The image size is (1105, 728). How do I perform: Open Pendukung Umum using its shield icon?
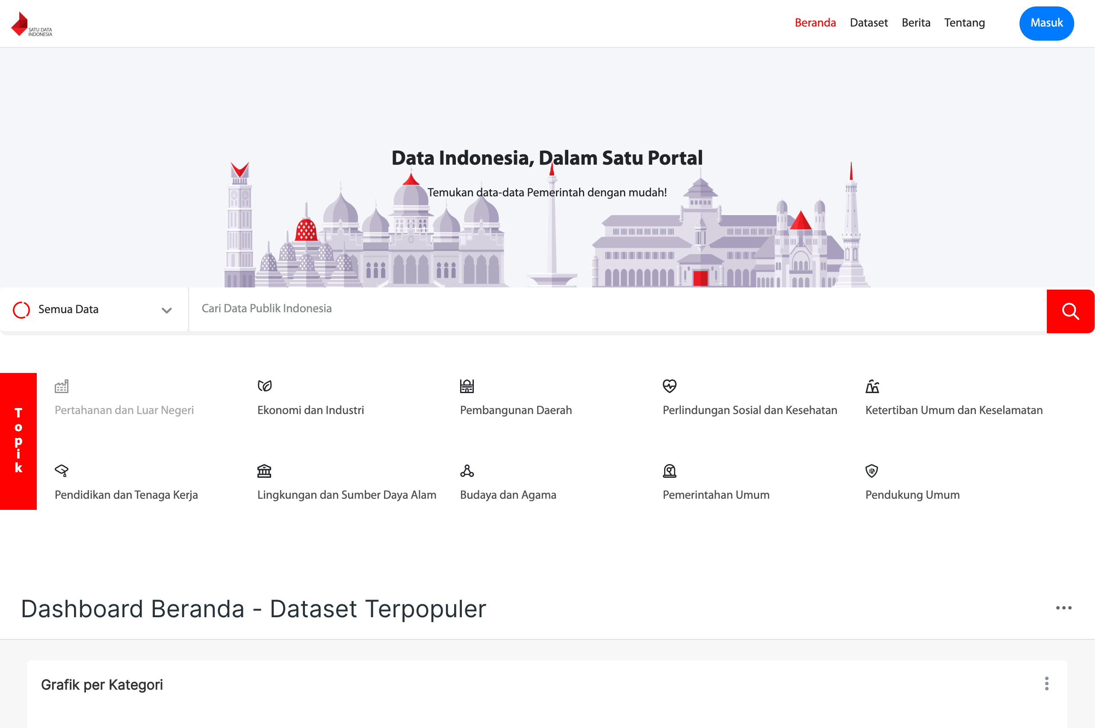click(x=872, y=471)
